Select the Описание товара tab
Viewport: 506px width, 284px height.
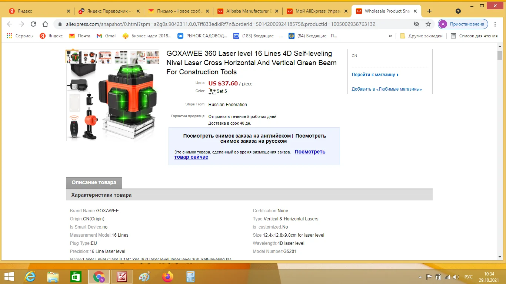tap(94, 182)
